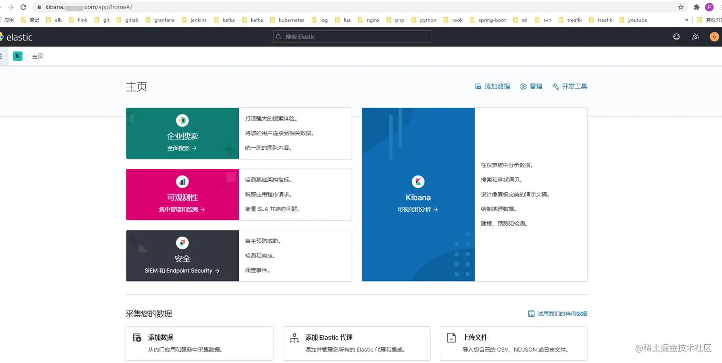Open the help menu lifebuoy icon
Viewport: 722px width, 363px height.
coord(676,37)
